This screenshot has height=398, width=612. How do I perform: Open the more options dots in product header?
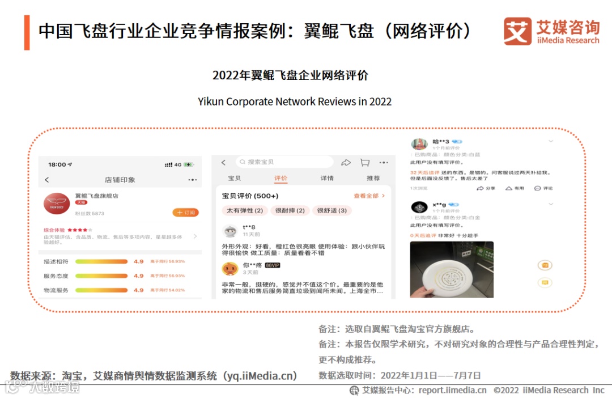384,163
